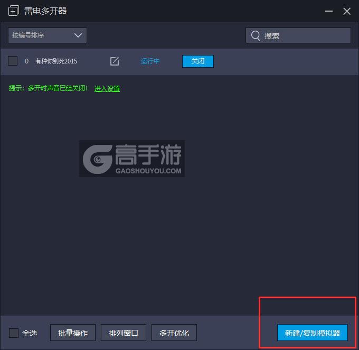Click the 雷电多开器 app icon in title bar
359x350 pixels.
(14, 11)
